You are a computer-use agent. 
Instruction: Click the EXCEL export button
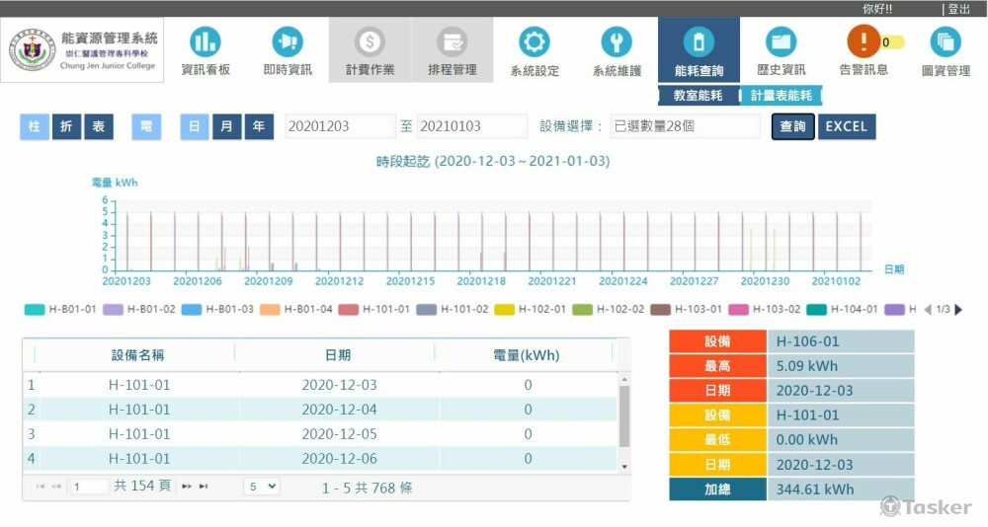tap(847, 126)
